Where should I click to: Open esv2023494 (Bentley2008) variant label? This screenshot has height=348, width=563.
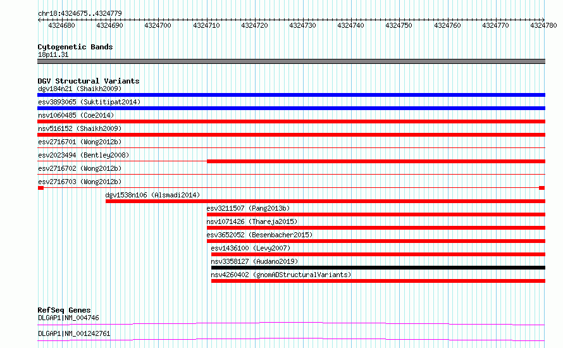coord(84,155)
